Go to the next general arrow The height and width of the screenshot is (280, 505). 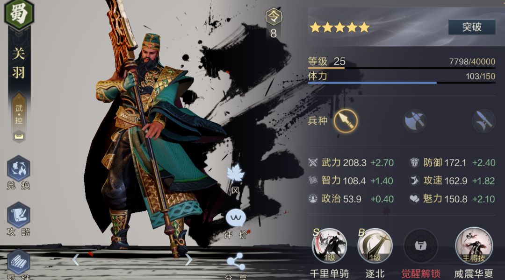[188, 260]
